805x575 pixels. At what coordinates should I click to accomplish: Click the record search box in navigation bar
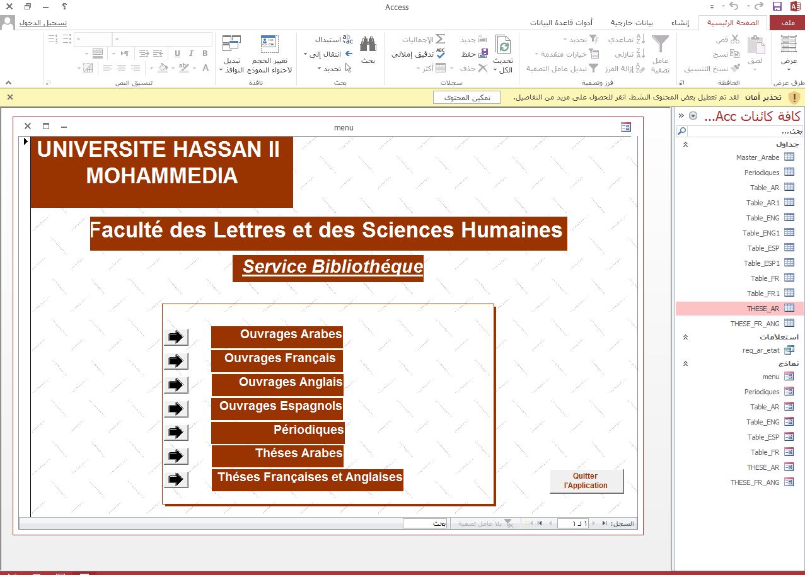[425, 524]
